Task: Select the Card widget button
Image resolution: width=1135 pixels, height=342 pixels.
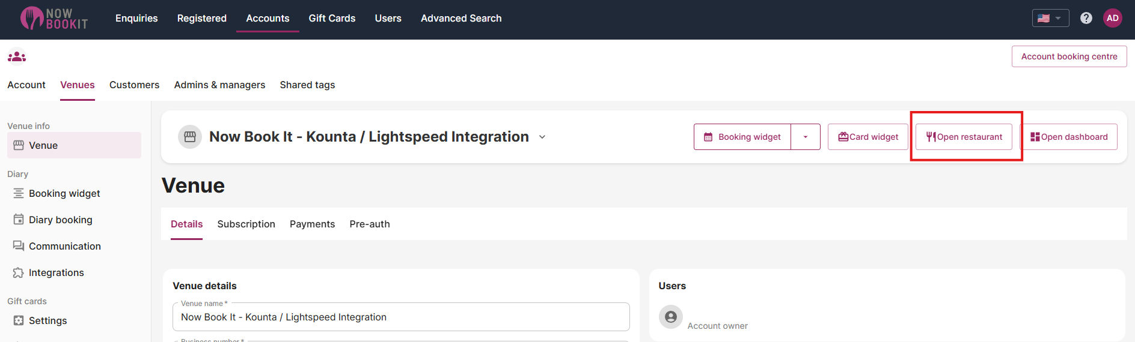Action: (x=867, y=137)
